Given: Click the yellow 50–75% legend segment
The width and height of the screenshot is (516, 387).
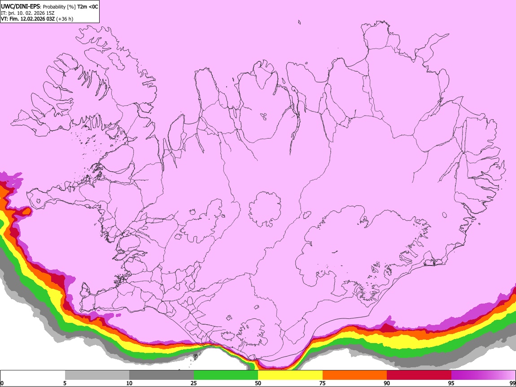Looking at the screenshot, I should click(x=290, y=375).
